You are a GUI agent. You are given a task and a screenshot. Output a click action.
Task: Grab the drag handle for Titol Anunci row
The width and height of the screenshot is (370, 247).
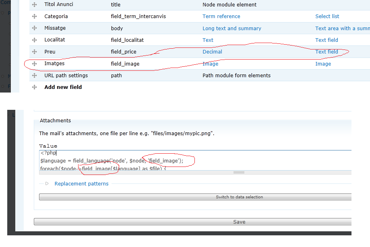[x=35, y=4]
